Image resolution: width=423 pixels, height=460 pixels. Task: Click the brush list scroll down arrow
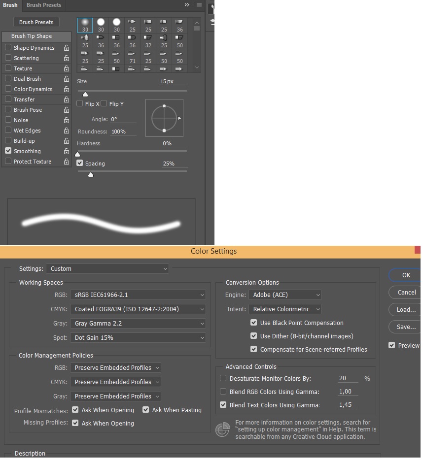click(197, 68)
